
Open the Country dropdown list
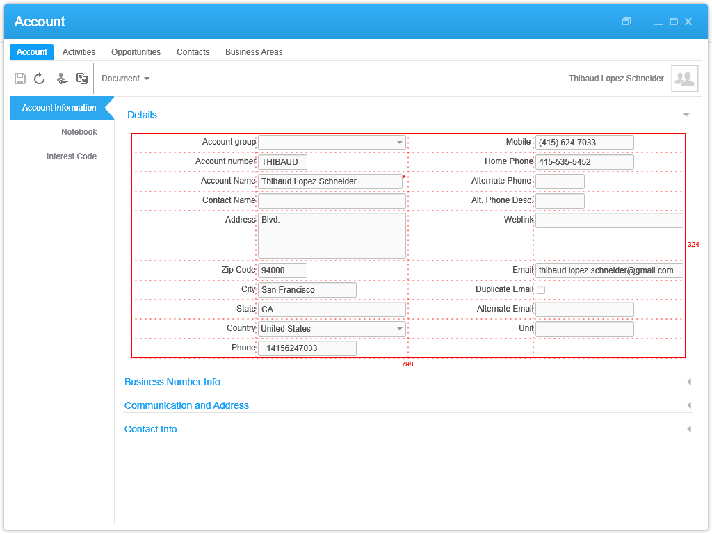[400, 329]
